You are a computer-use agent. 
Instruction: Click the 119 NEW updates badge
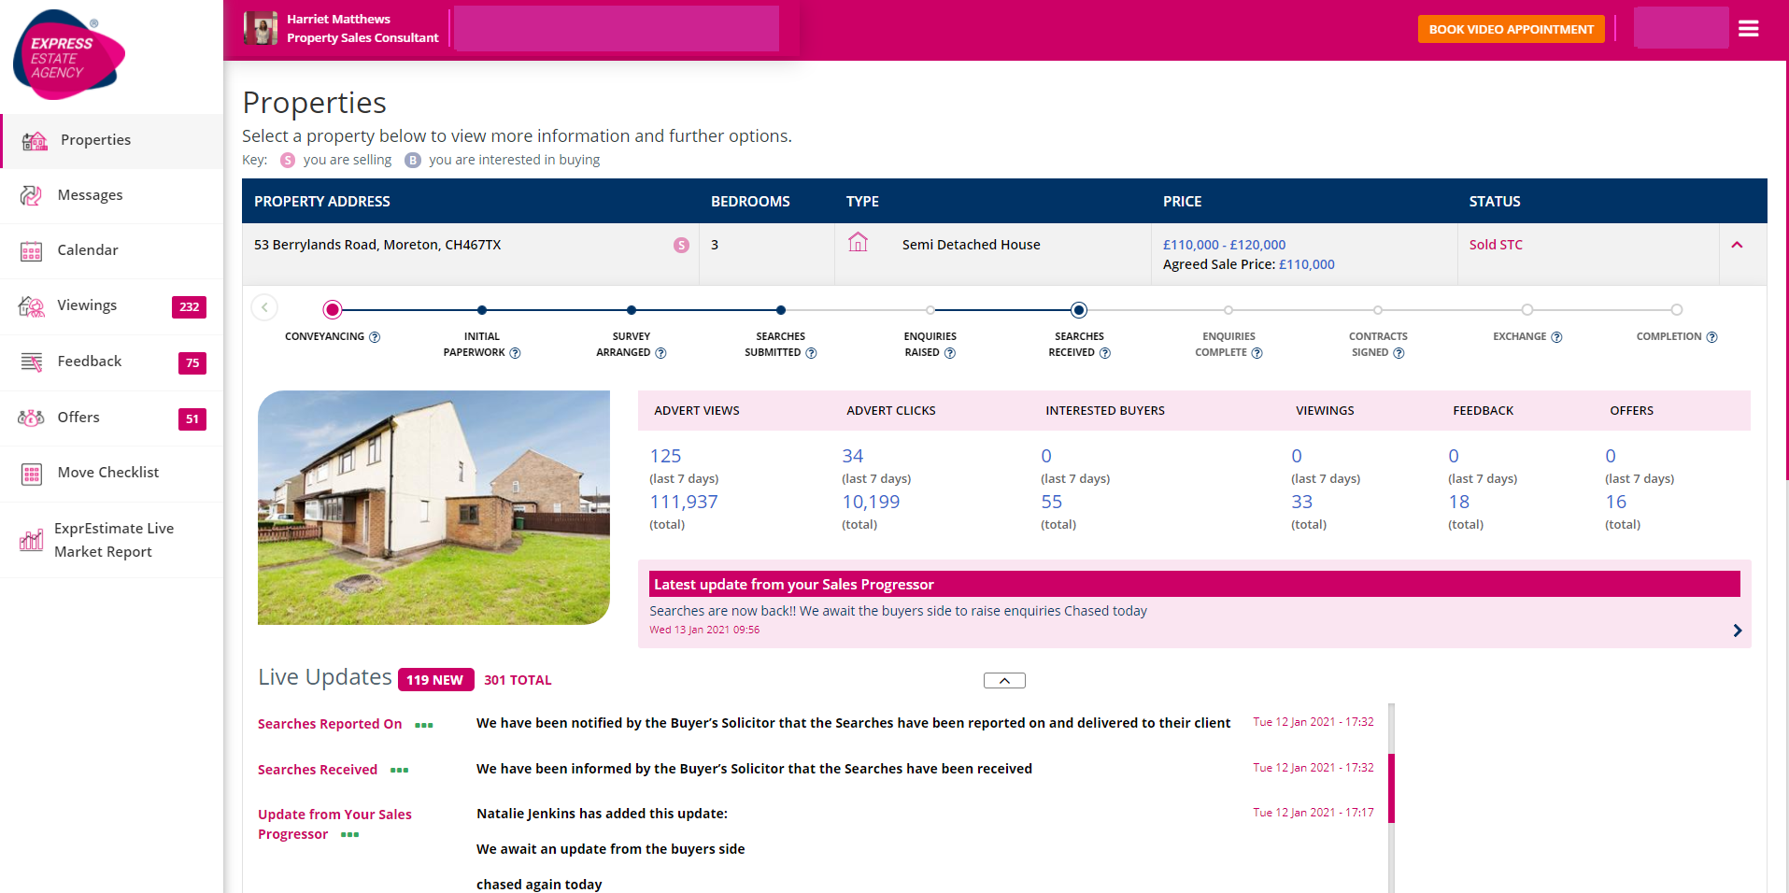435,680
